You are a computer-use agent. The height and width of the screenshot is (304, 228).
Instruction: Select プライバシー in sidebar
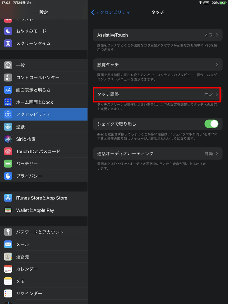pyautogui.click(x=43, y=176)
